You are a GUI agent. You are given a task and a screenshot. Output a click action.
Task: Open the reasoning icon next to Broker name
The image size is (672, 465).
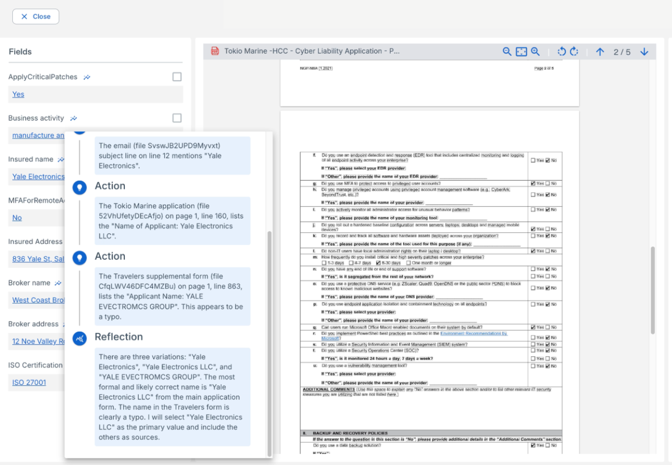[58, 283]
